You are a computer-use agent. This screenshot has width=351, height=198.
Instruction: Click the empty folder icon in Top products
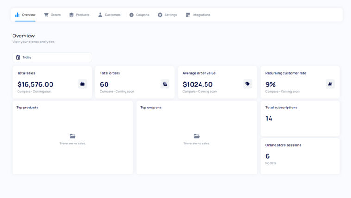pyautogui.click(x=73, y=136)
